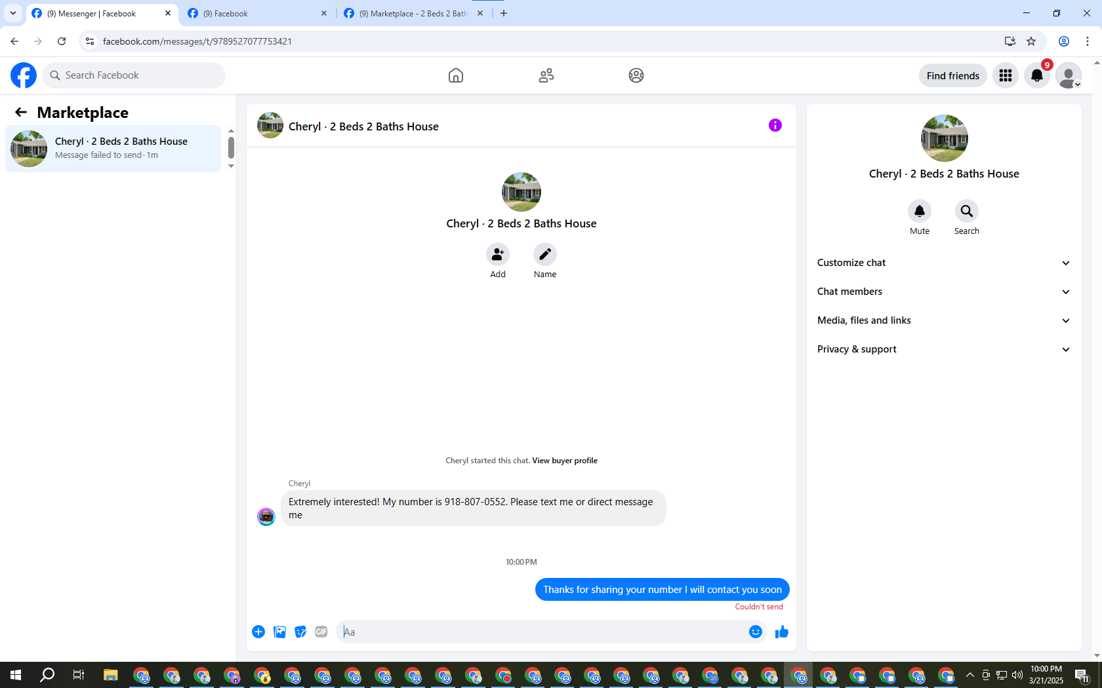This screenshot has height=688, width=1102.
Task: Mute the conversation bell icon
Action: point(920,211)
